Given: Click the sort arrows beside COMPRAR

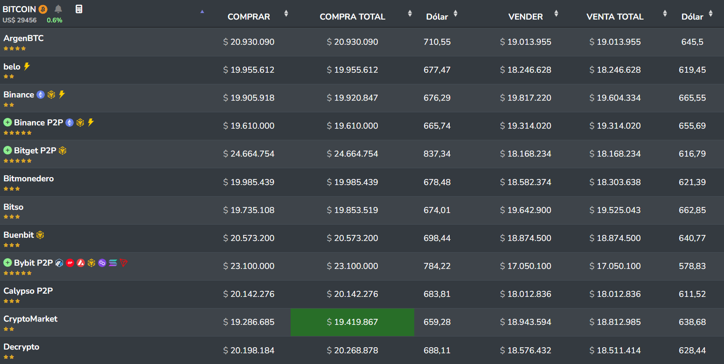Looking at the screenshot, I should tap(286, 14).
